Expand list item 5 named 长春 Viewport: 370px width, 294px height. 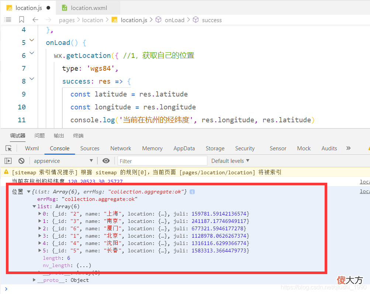[39, 251]
